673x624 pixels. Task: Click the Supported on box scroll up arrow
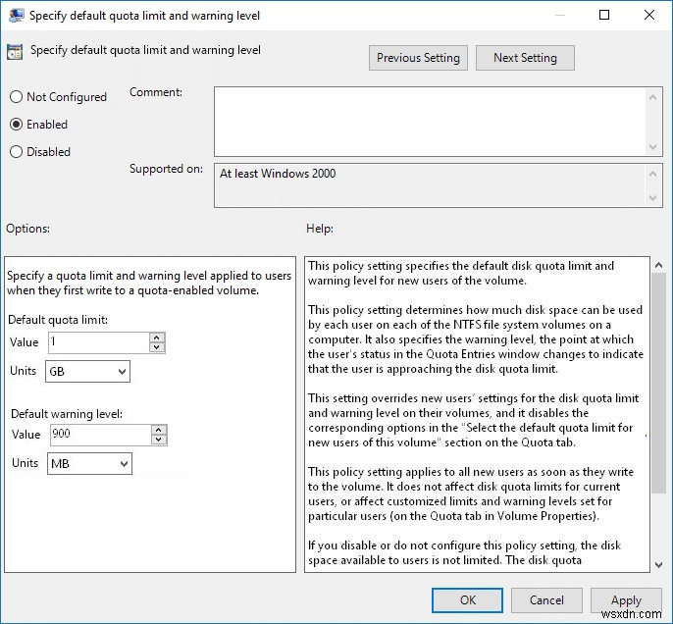pos(652,174)
